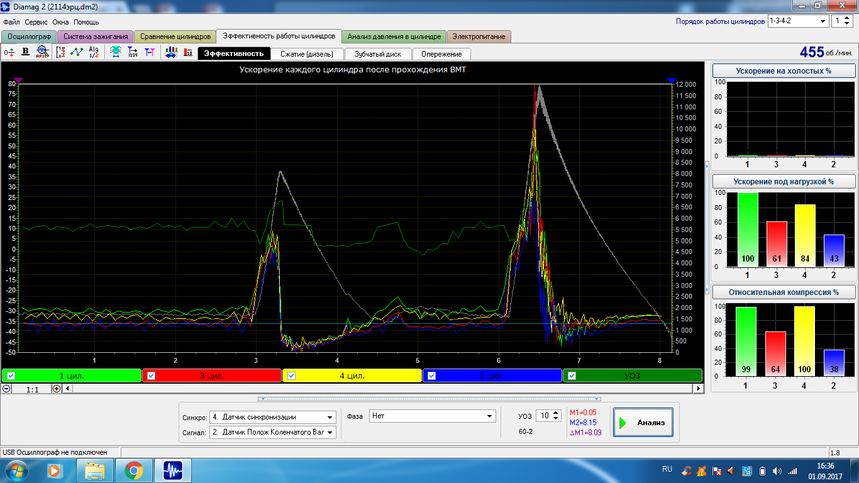Select the Опережение sub-tab
859x483 pixels.
[441, 53]
